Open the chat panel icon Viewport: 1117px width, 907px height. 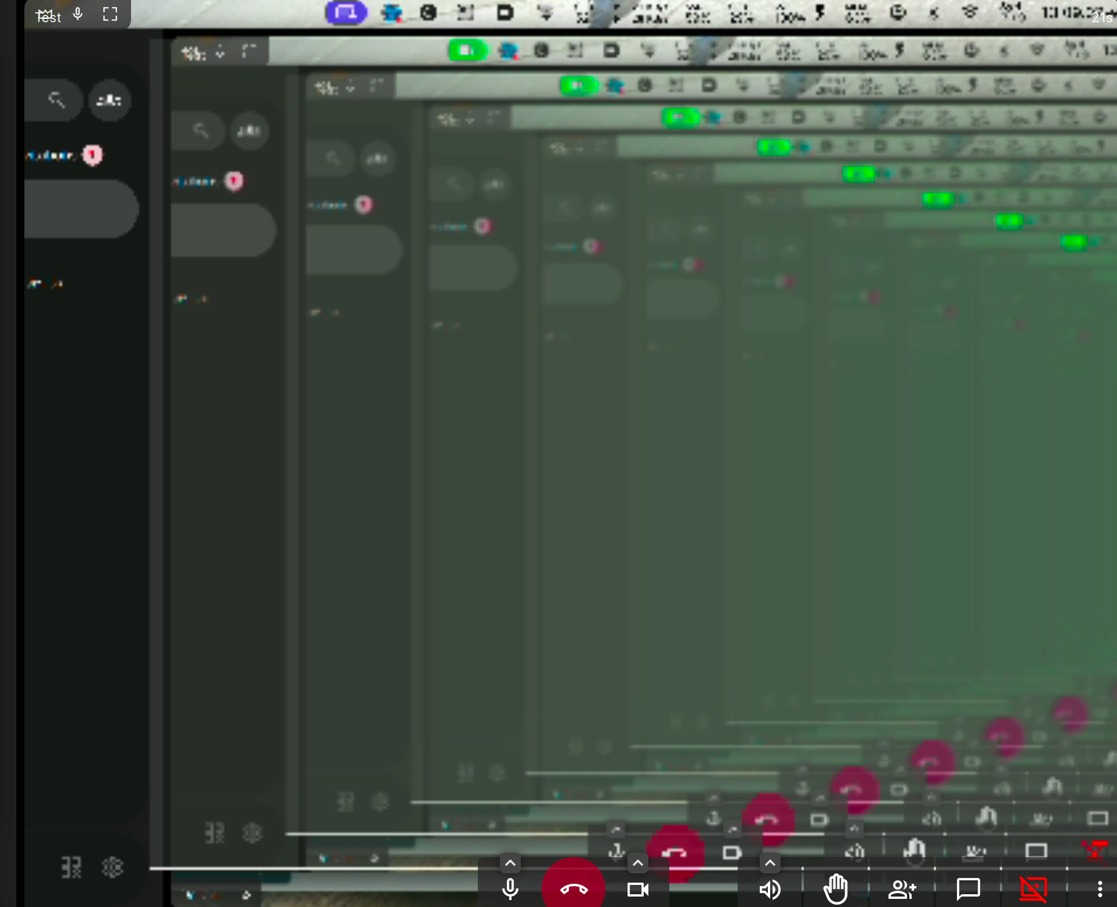point(968,889)
